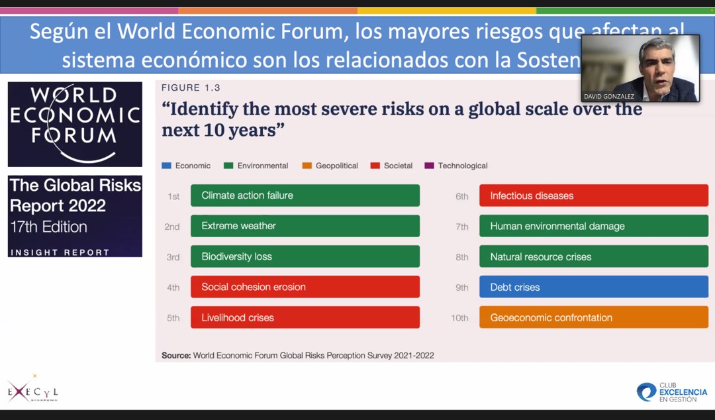Click the '10th' rank label

point(459,318)
